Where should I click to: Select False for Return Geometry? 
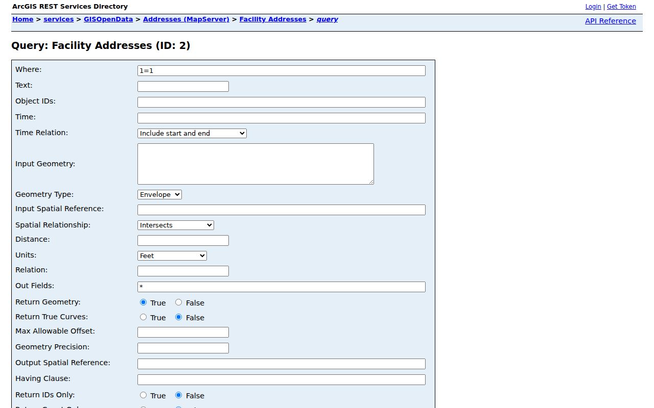(x=178, y=302)
